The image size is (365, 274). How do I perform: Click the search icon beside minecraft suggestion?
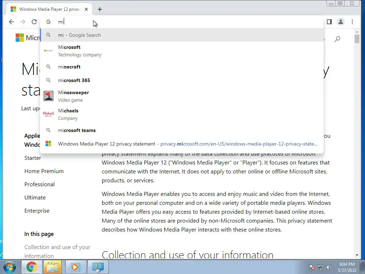pos(48,67)
